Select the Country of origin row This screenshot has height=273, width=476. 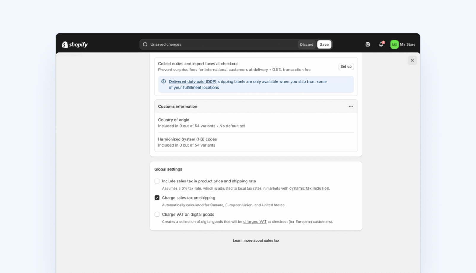coord(256,123)
